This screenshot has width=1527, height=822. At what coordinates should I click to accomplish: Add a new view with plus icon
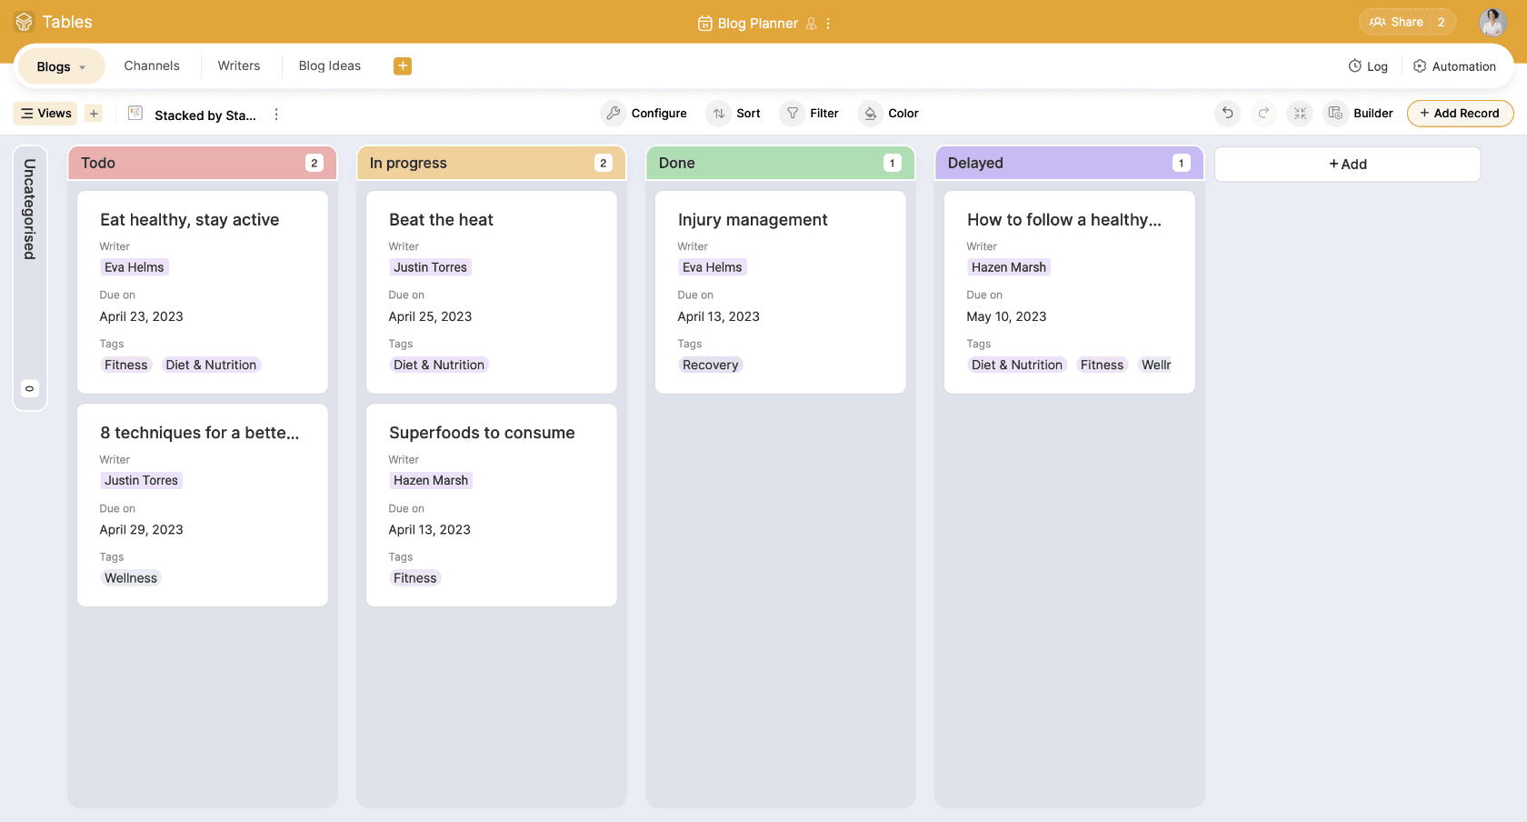pos(94,114)
